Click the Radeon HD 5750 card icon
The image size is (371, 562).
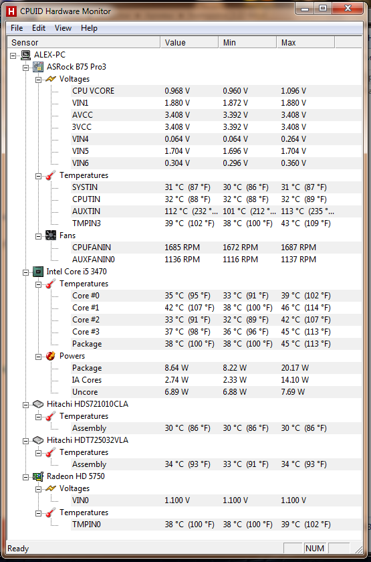click(38, 476)
